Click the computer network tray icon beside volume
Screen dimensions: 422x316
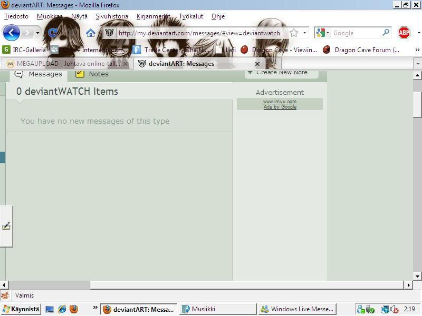385,310
